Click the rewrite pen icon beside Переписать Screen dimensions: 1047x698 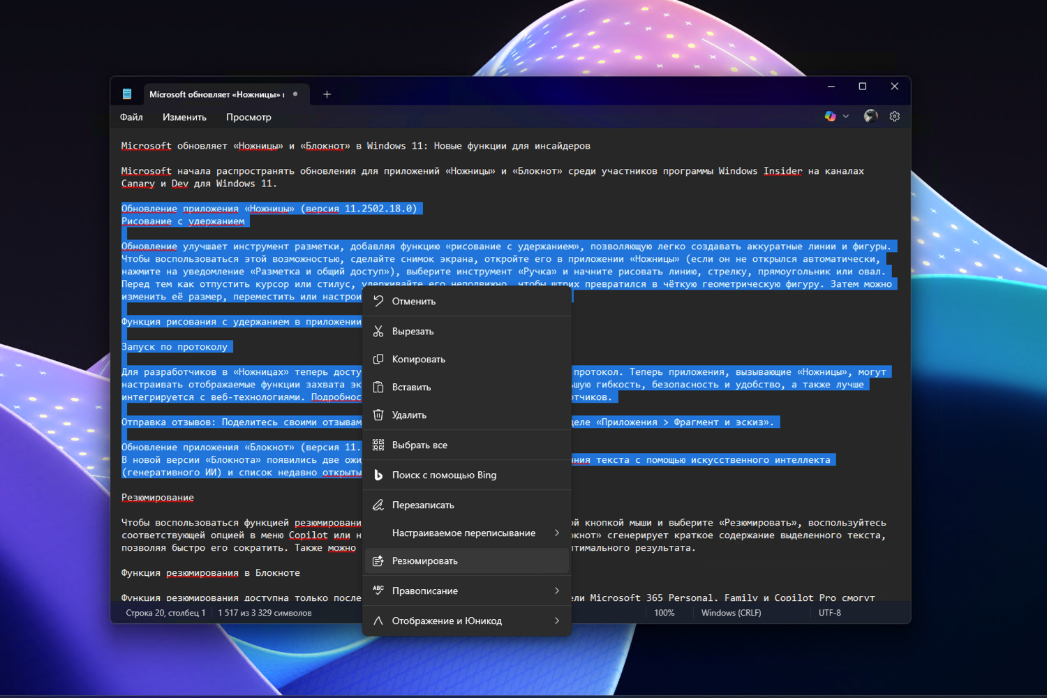tap(378, 505)
